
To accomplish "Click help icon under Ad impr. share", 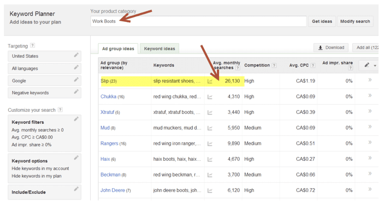I will click(351, 68).
